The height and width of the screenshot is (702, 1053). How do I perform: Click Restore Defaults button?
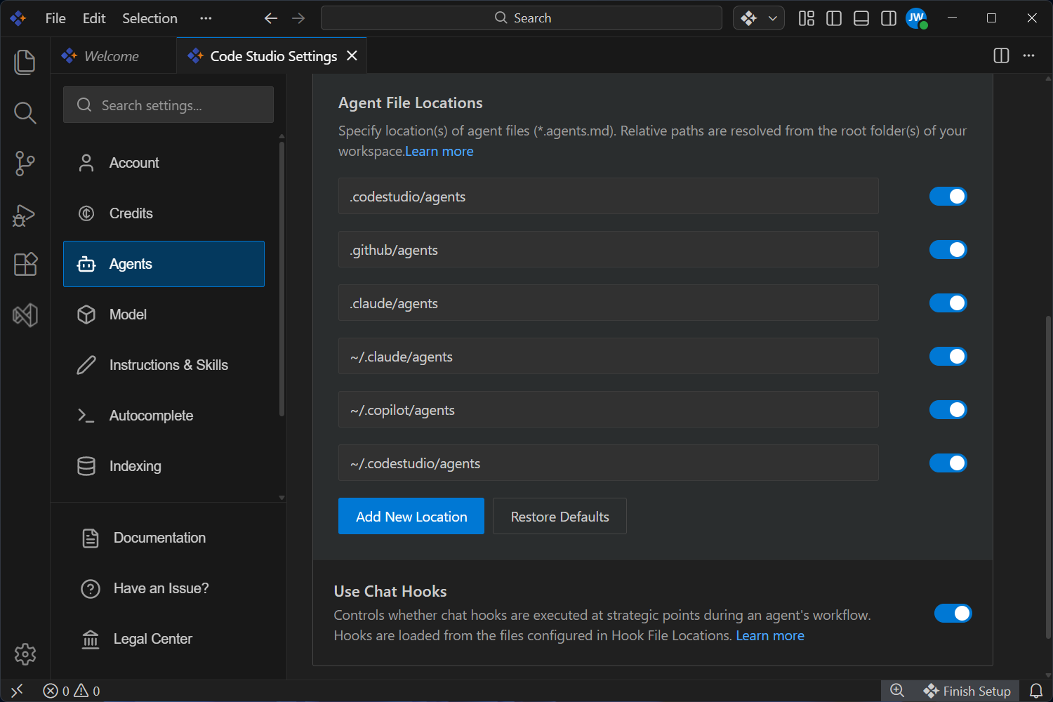[x=559, y=516]
